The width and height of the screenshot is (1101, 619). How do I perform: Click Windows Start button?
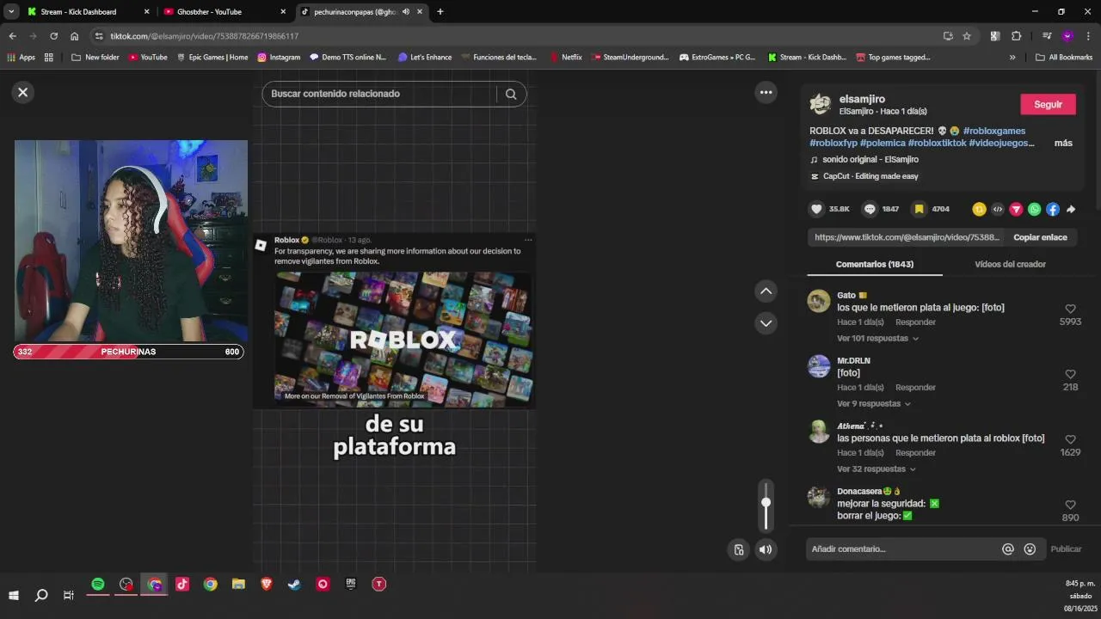14,595
